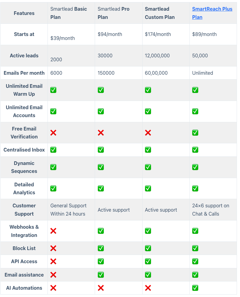Click the General Support Within 24 hours cell
The height and width of the screenshot is (297, 240).
tap(71, 210)
